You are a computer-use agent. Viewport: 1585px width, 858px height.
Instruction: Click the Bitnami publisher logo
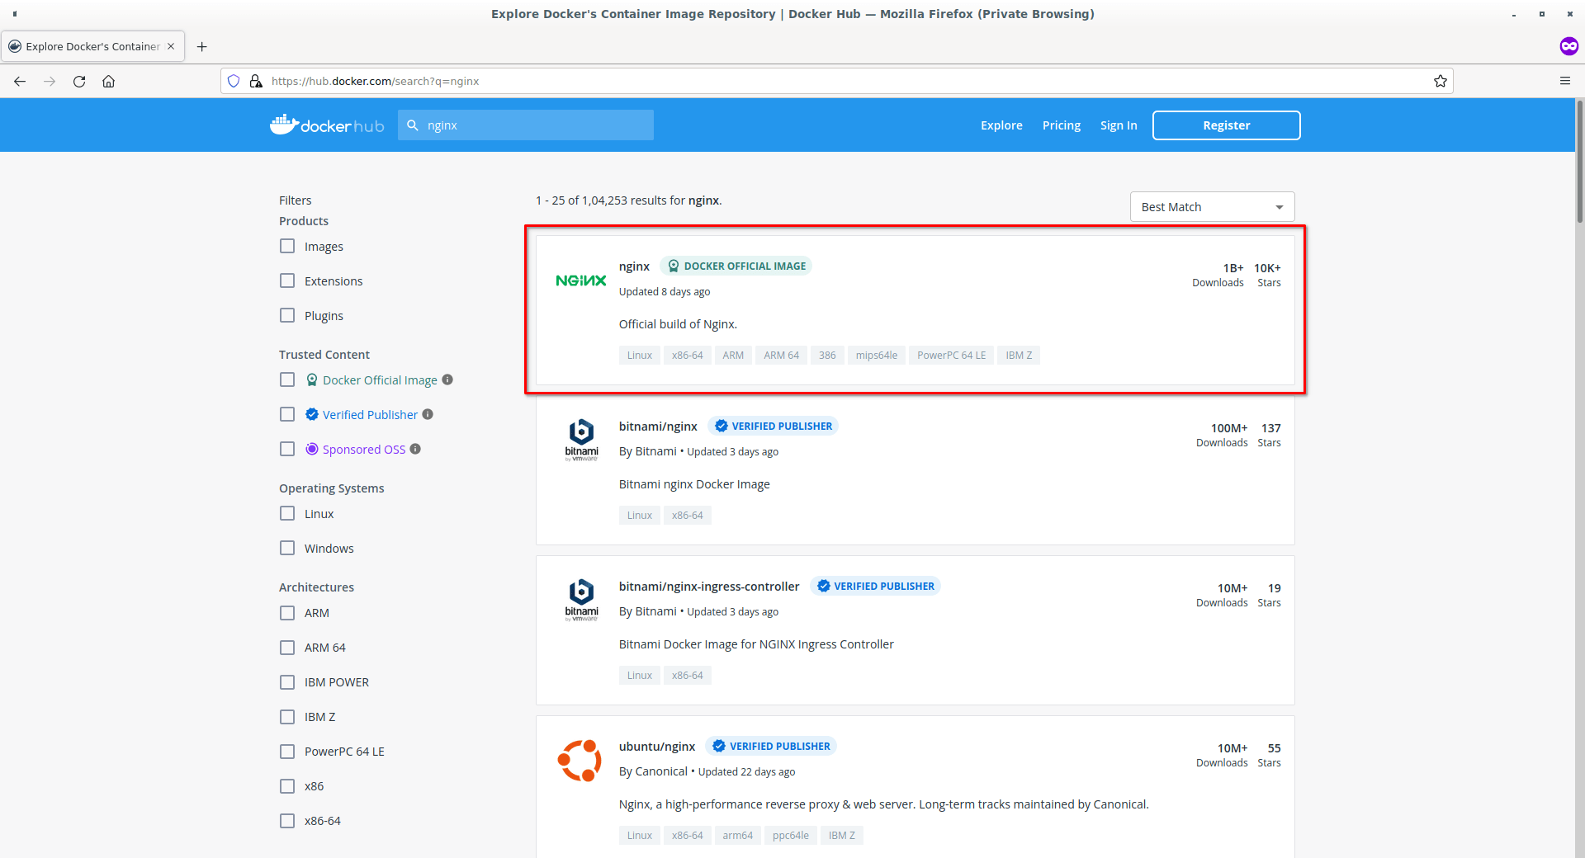click(580, 437)
